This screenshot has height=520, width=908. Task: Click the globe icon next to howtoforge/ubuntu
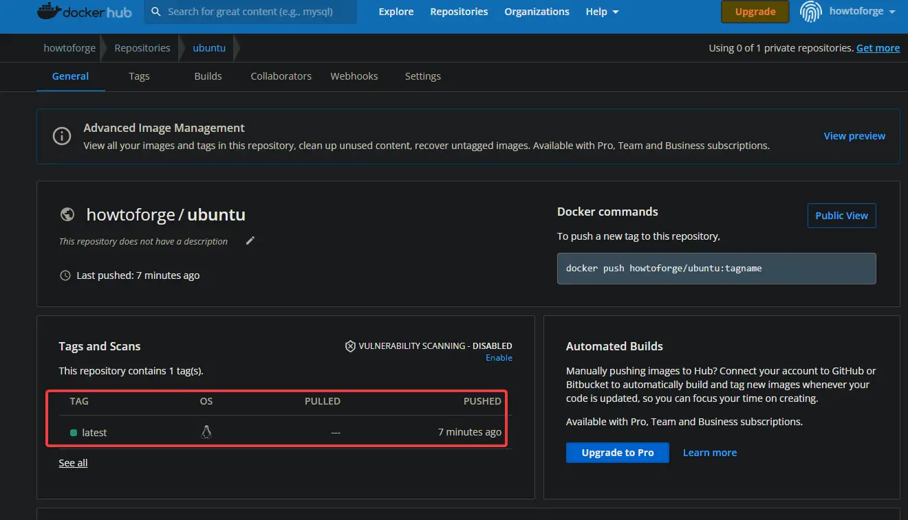point(67,214)
